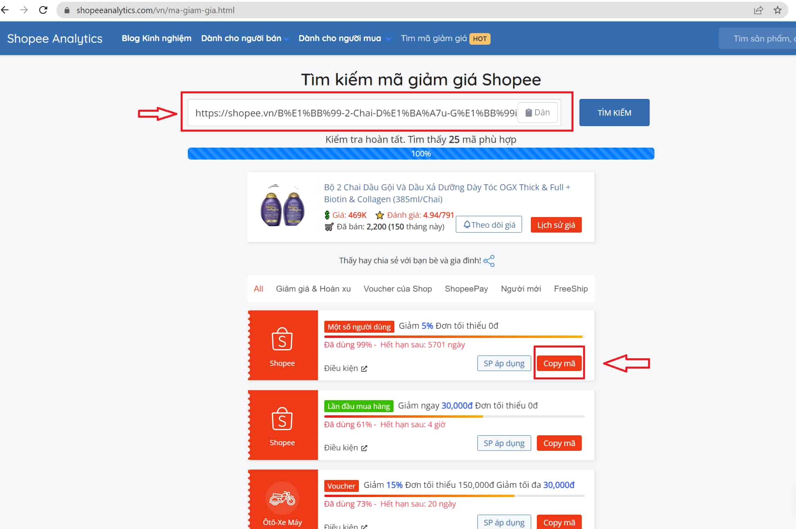Click the browser reload icon

43,10
